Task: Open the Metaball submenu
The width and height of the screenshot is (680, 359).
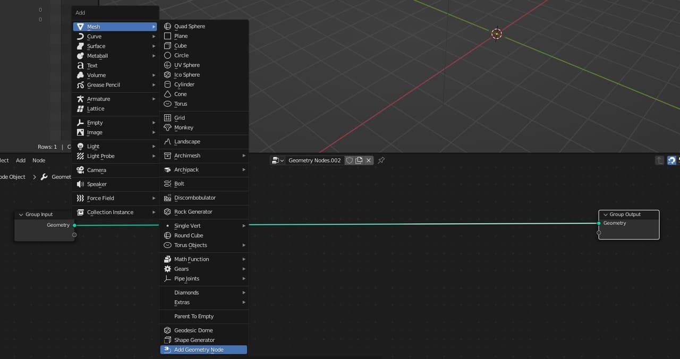Action: pyautogui.click(x=115, y=56)
